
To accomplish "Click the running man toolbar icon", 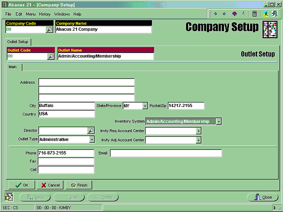I will [266, 14].
